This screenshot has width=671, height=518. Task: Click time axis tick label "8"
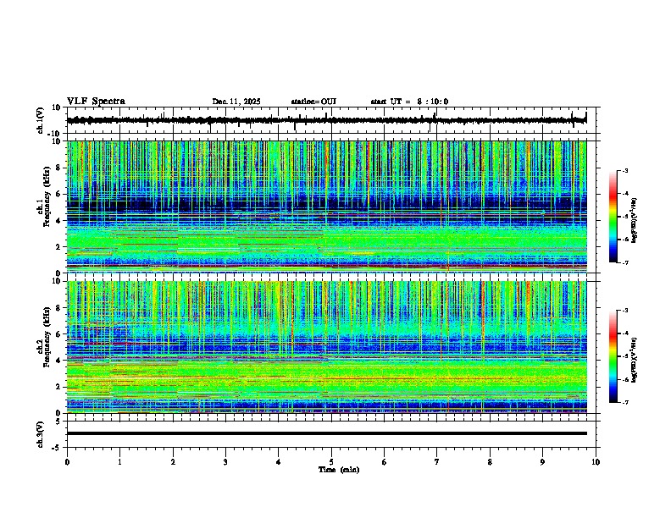(x=490, y=462)
